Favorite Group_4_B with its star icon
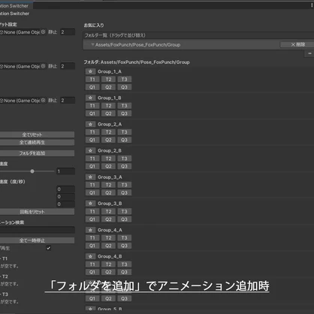 pos(90,256)
